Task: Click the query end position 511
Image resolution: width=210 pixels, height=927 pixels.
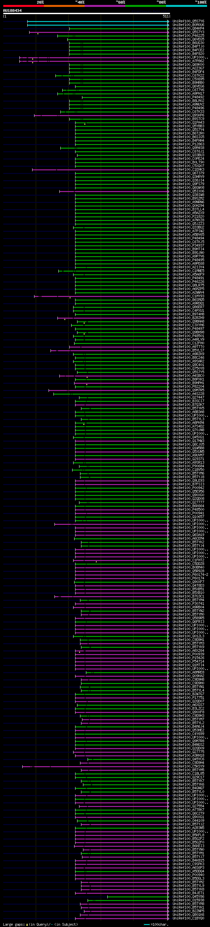Action: [165, 16]
